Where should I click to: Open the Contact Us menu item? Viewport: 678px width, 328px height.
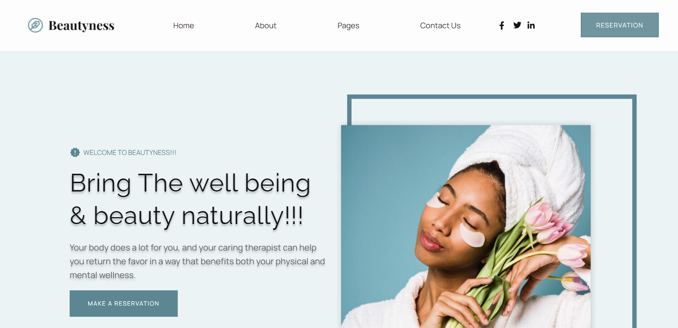(440, 26)
